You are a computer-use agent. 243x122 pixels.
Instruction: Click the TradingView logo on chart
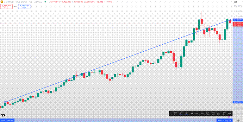pyautogui.click(x=3, y=115)
